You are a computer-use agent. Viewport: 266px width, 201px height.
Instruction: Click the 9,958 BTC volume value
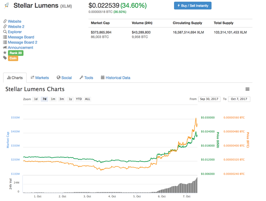pos(140,37)
